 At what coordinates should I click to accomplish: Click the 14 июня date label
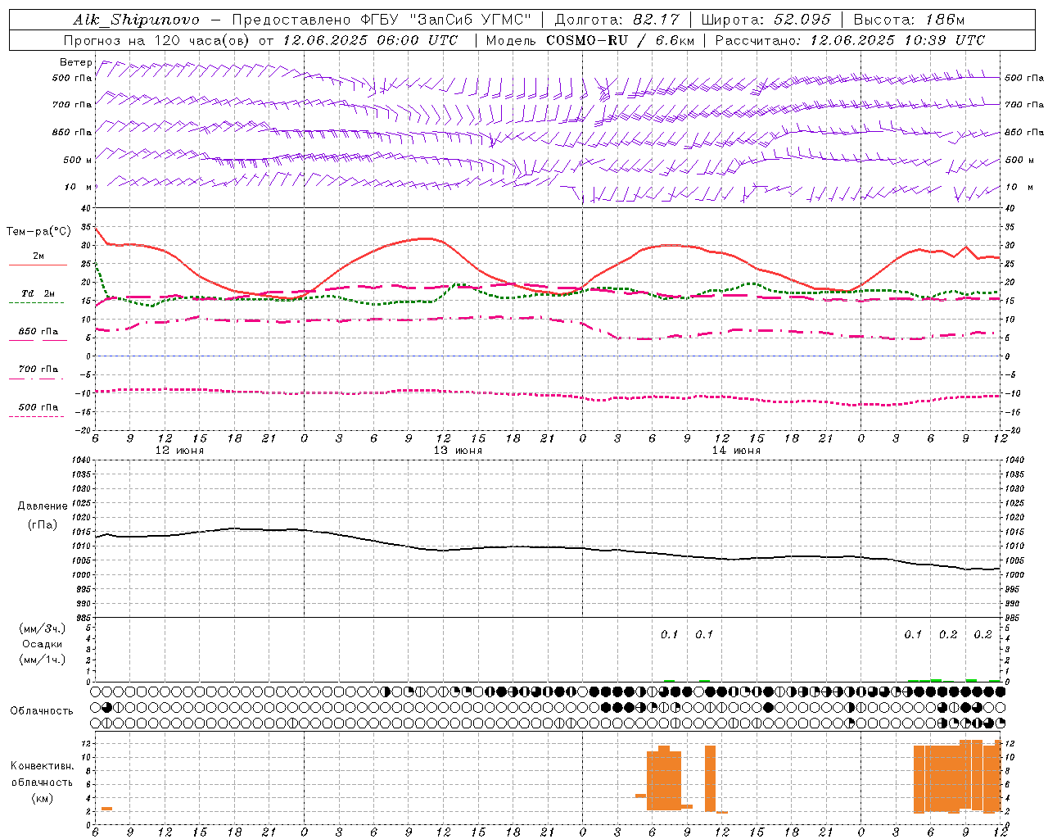pos(736,451)
